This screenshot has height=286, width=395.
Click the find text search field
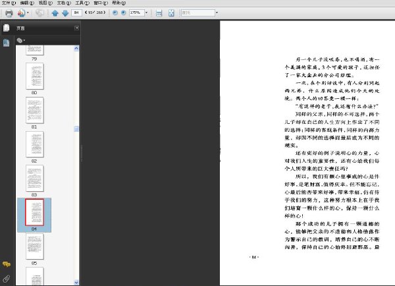[x=198, y=13]
